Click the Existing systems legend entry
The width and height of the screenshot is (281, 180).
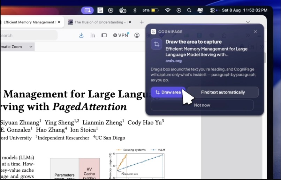click(x=131, y=150)
